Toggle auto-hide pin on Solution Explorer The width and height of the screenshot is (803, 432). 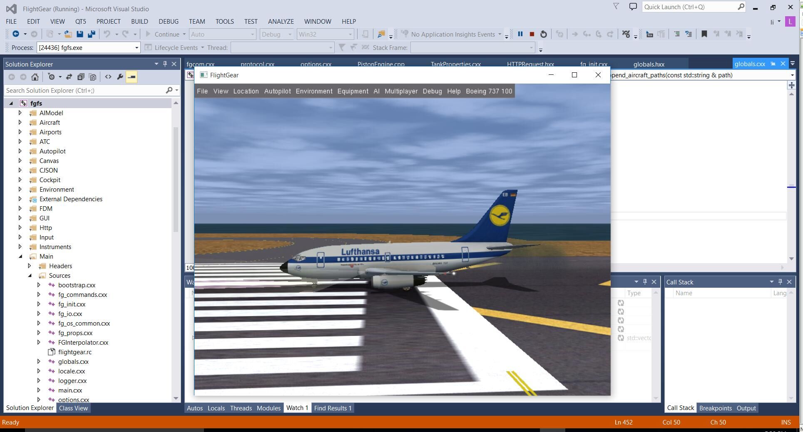coord(165,64)
